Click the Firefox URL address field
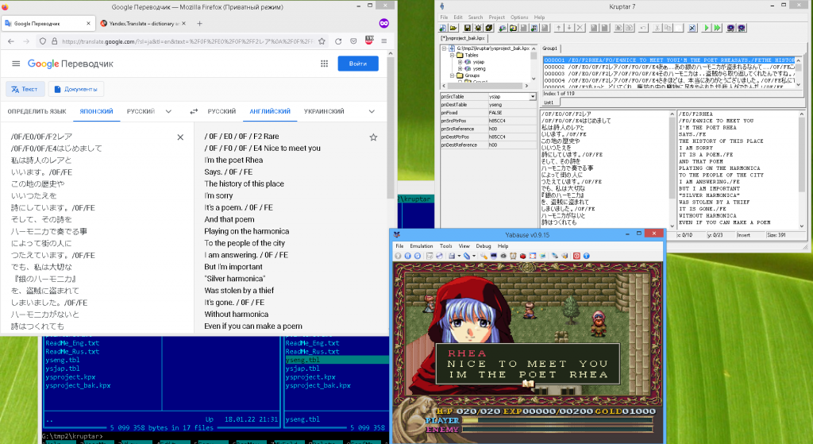The width and height of the screenshot is (813, 444). 187,41
